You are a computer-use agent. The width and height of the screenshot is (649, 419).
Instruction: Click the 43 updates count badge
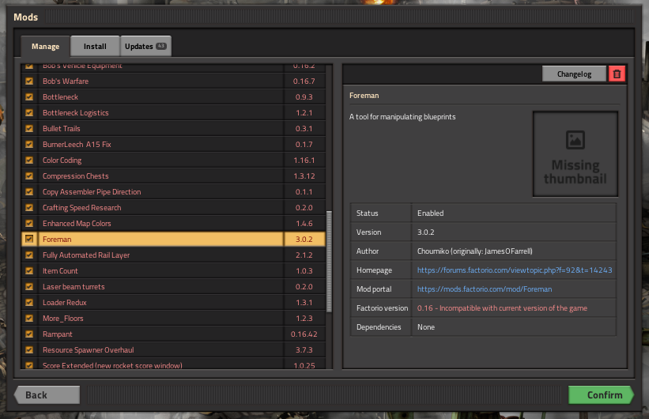[161, 46]
